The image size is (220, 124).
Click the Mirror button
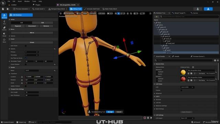click(x=32, y=33)
